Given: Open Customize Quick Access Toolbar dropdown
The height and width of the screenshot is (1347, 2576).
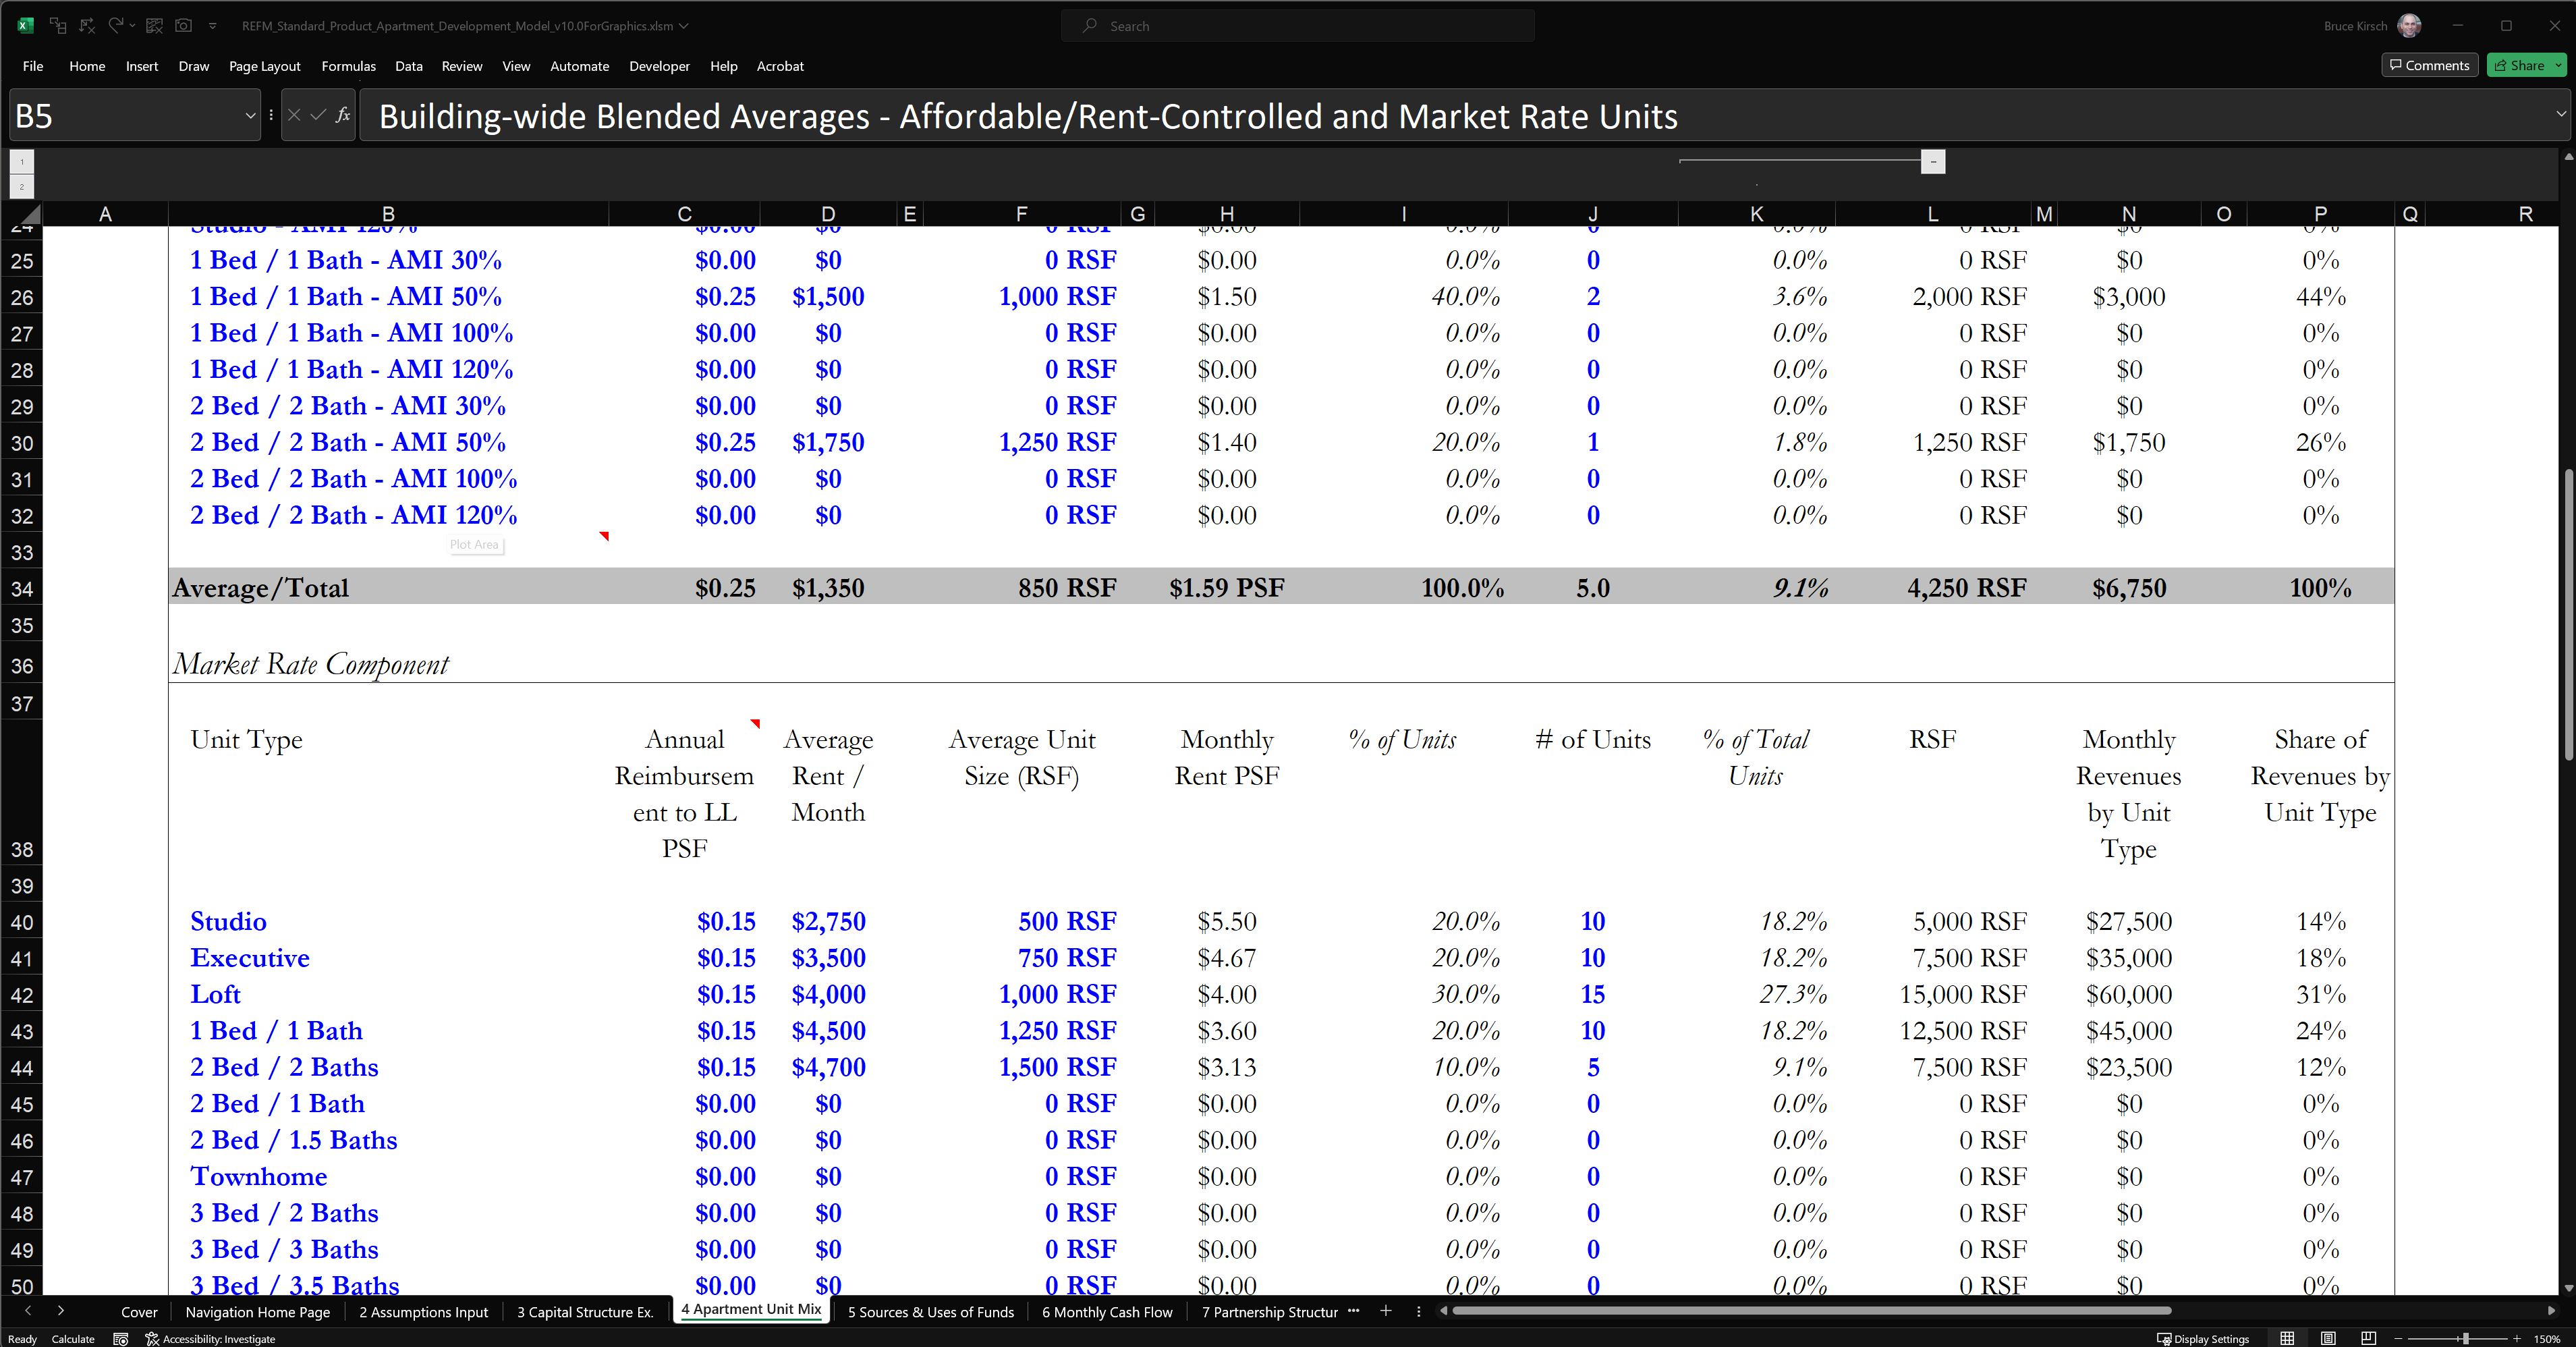Looking at the screenshot, I should point(212,26).
